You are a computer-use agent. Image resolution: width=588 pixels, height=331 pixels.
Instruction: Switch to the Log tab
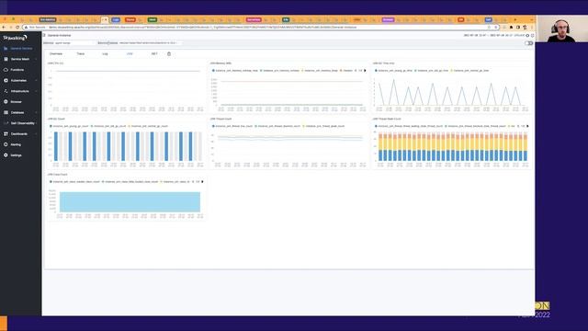point(105,53)
